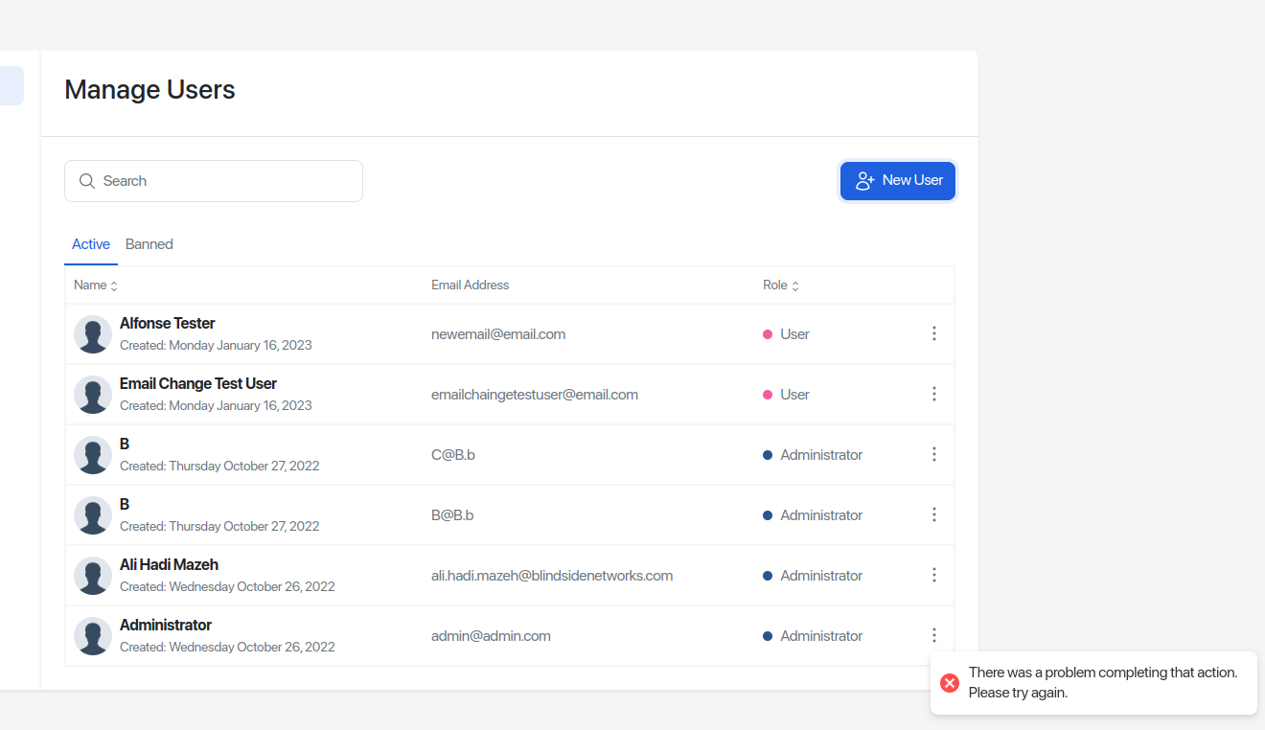Open the kebab menu for Alfonse Tester

934,333
